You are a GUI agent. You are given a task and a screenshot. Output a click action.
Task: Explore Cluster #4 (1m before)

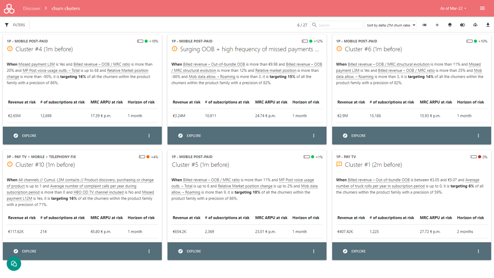pos(25,136)
